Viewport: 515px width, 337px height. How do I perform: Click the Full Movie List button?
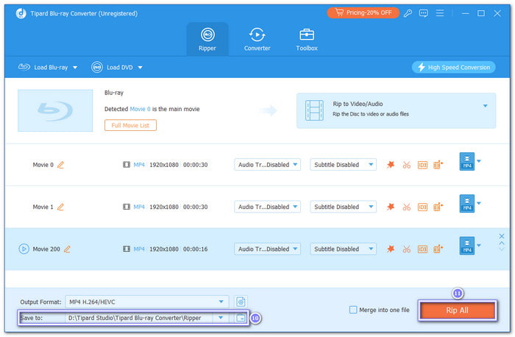click(130, 125)
